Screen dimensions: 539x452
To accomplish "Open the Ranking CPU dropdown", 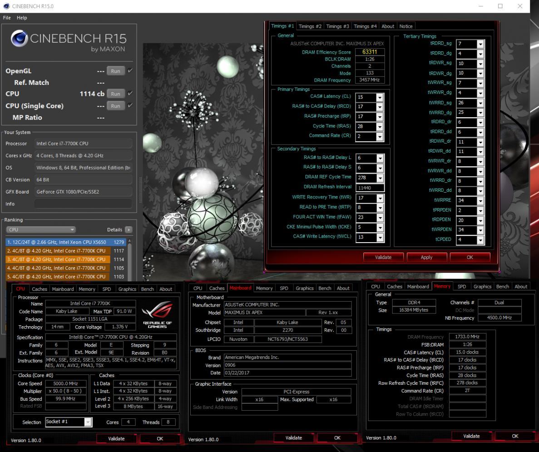I will [x=41, y=229].
